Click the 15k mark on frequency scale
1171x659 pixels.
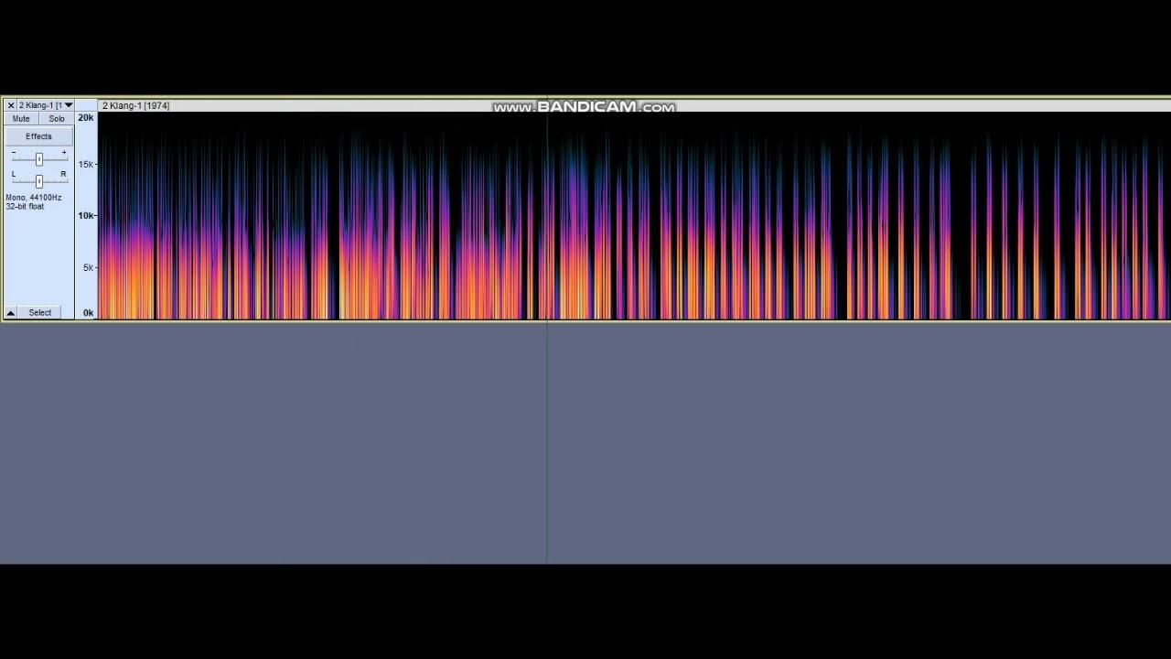coord(86,165)
